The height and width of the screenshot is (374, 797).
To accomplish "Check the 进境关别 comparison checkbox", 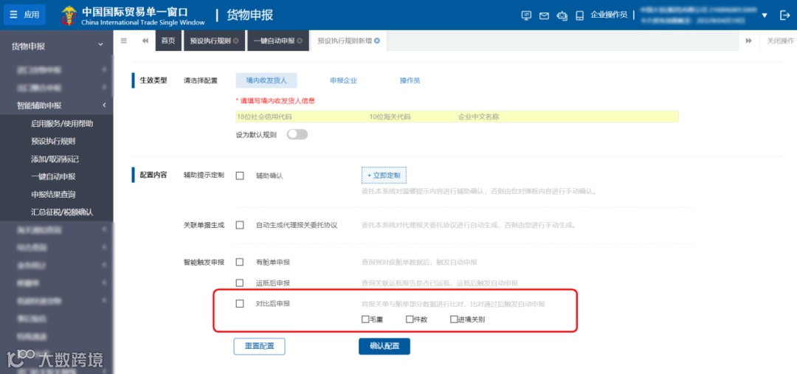I will tap(454, 319).
